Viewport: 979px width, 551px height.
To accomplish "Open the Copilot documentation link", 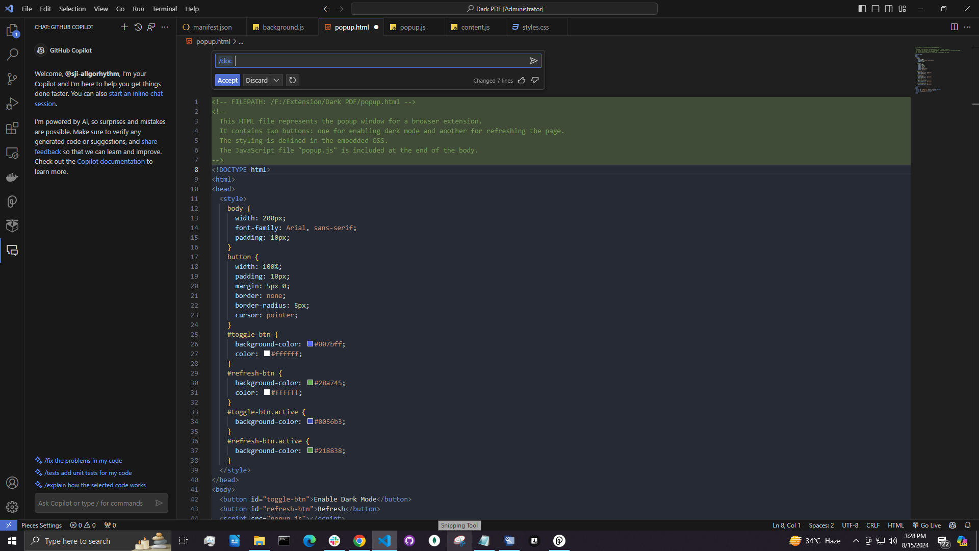I will [x=111, y=161].
